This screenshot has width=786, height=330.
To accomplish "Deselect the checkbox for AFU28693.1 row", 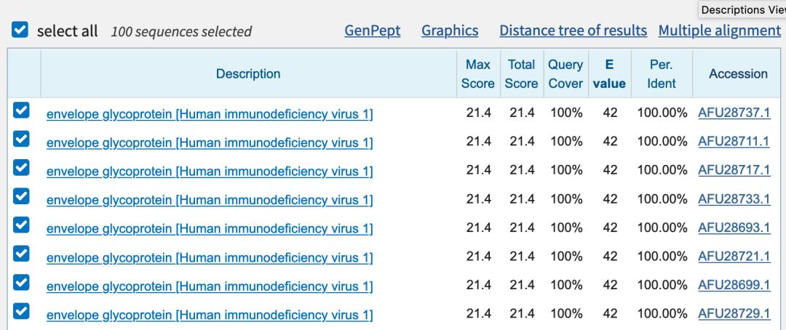I will click(x=22, y=225).
